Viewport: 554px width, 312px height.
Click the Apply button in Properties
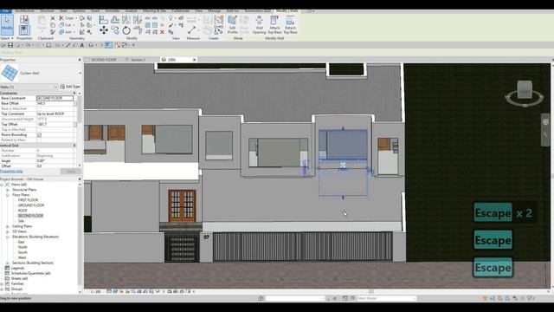click(71, 172)
